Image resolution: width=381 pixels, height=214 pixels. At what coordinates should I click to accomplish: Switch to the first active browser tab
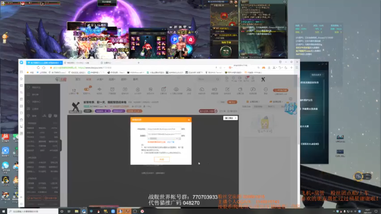click(44, 62)
